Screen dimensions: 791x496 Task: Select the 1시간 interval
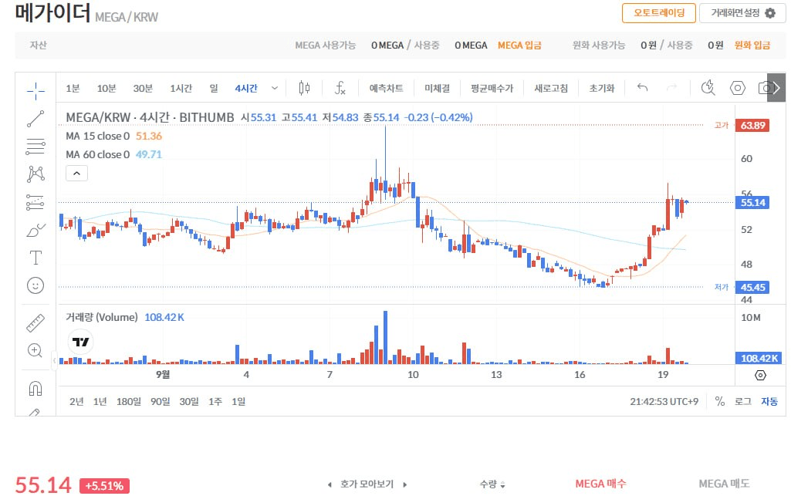pos(181,88)
